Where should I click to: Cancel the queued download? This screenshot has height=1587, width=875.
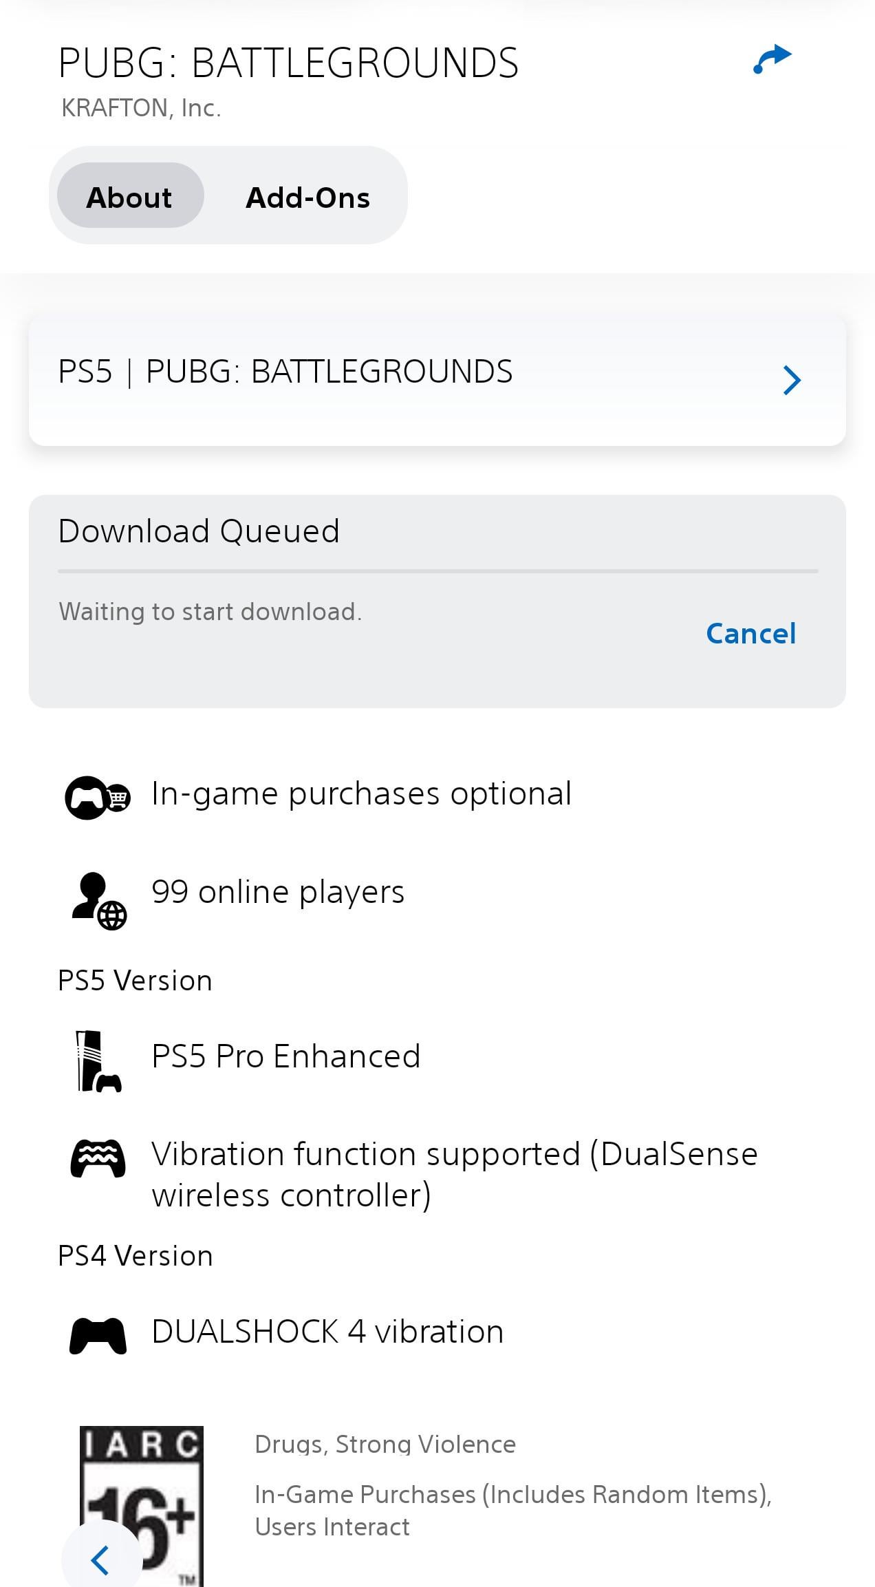(x=750, y=633)
